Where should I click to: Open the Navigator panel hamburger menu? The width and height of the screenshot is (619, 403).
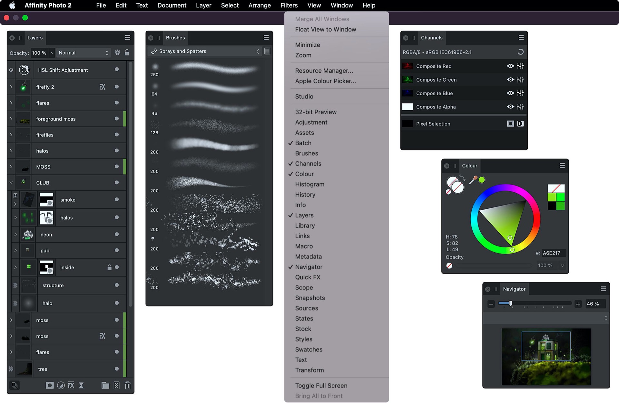(x=603, y=289)
